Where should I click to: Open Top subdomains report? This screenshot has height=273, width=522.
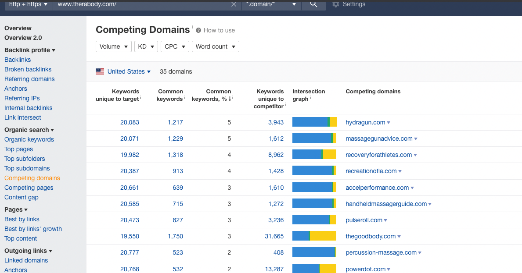pos(27,168)
